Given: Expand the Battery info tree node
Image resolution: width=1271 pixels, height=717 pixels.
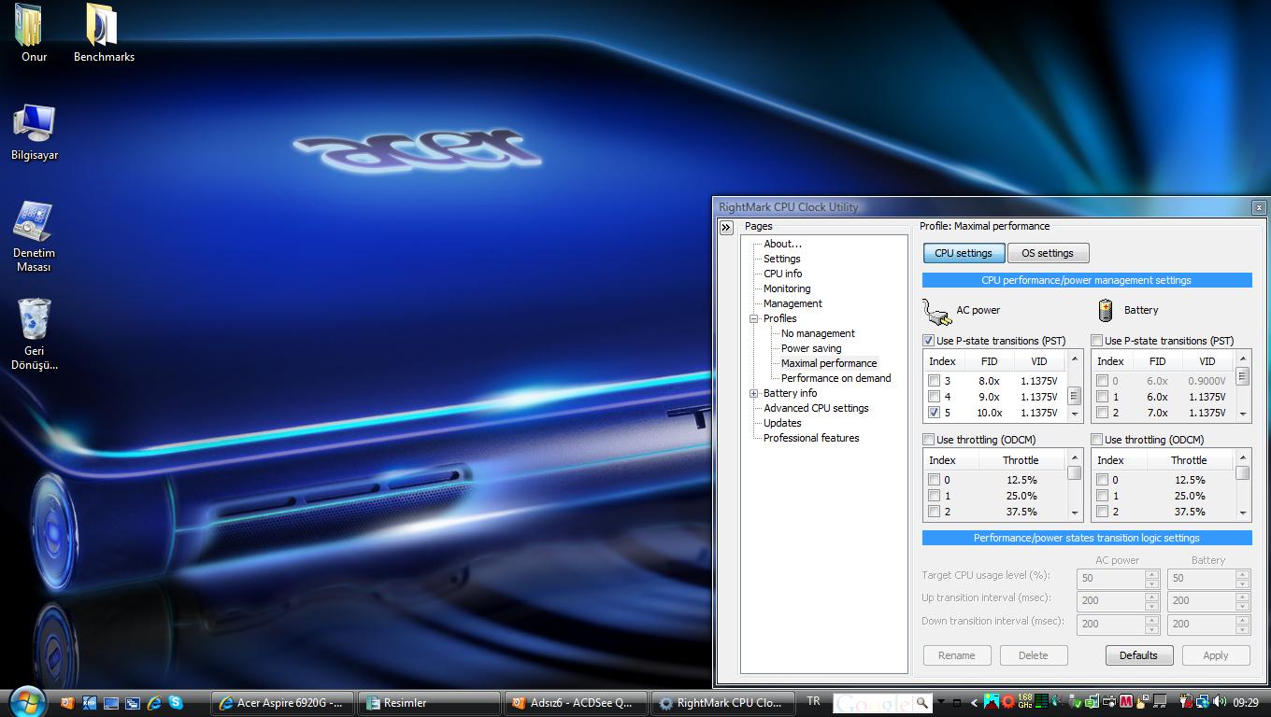Looking at the screenshot, I should (x=753, y=393).
